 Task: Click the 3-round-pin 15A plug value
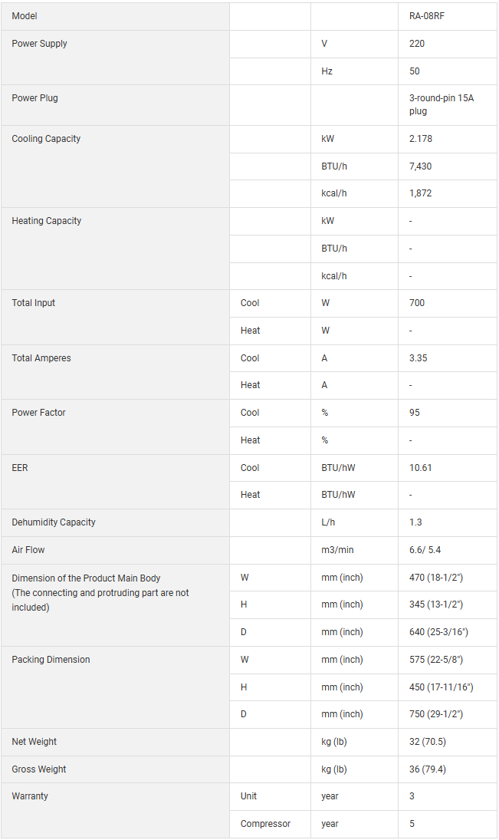441,104
